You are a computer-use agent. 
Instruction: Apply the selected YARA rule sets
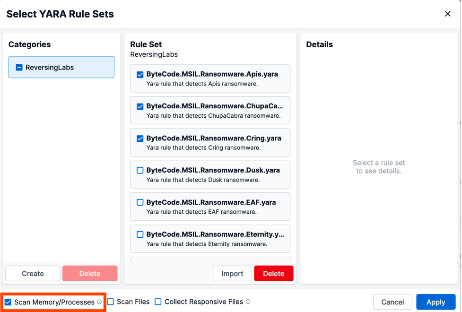(436, 302)
